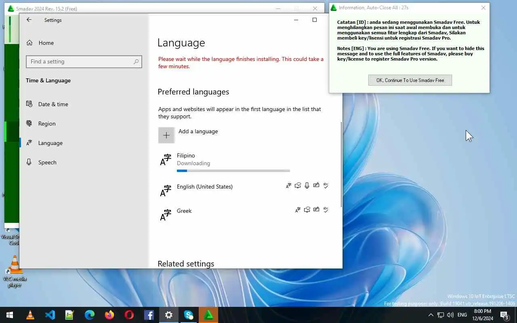The height and width of the screenshot is (323, 517).
Task: Open the taskbar clock and calendar
Action: (x=483, y=315)
